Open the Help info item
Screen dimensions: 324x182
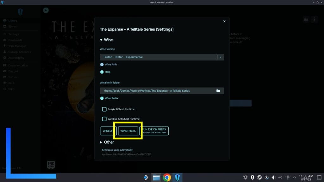point(105,72)
